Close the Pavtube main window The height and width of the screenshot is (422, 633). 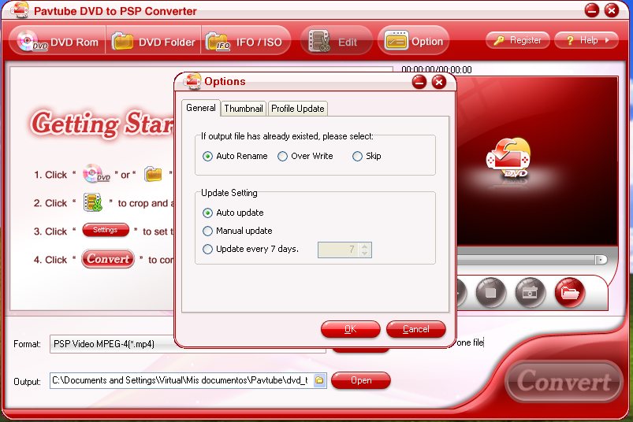pos(612,10)
